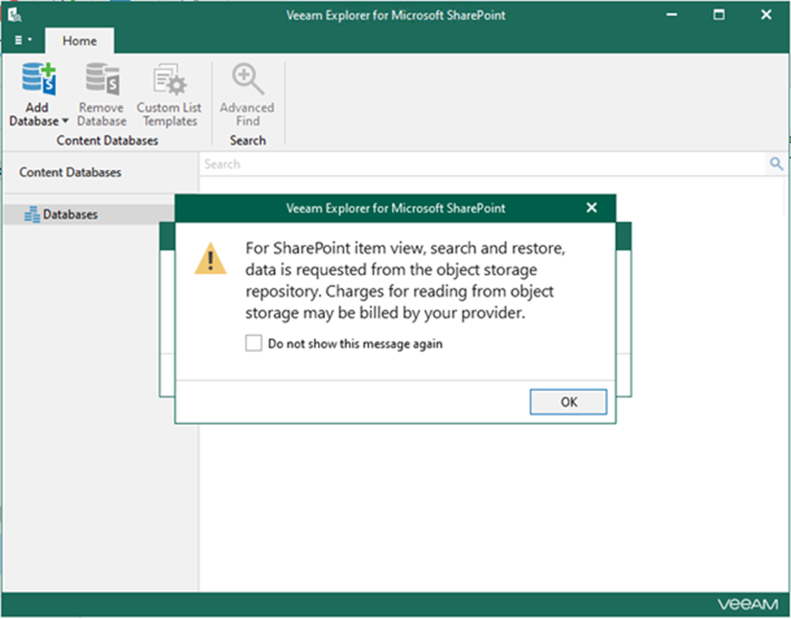This screenshot has width=791, height=619.
Task: Click the Veeam Explorer app icon in title bar
Action: [x=14, y=15]
